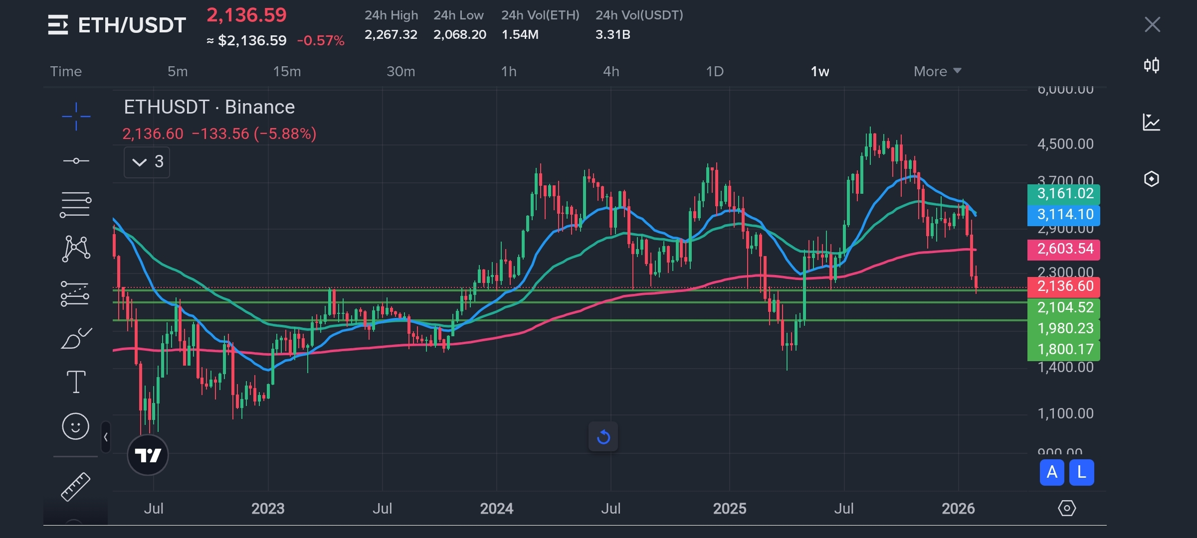Screen dimensions: 1197x538
Task: Open the forecasting and measurement tools
Action: (76, 293)
